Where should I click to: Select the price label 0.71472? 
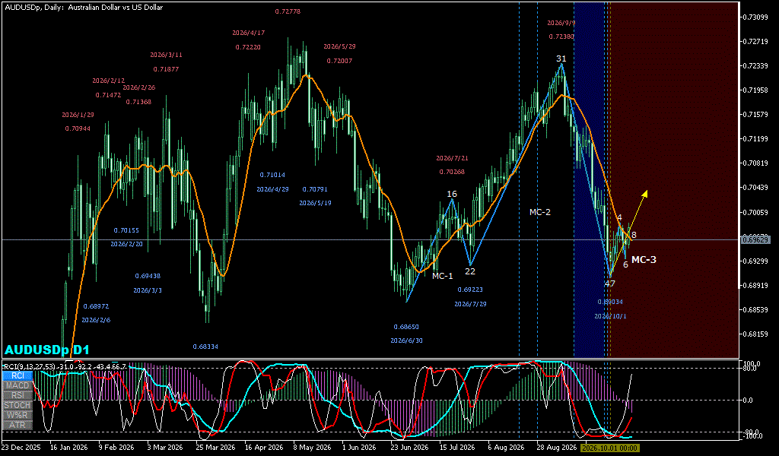click(108, 95)
